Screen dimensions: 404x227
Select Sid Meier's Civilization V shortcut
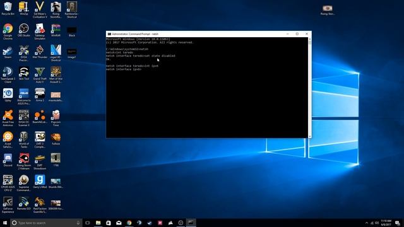tap(40, 10)
